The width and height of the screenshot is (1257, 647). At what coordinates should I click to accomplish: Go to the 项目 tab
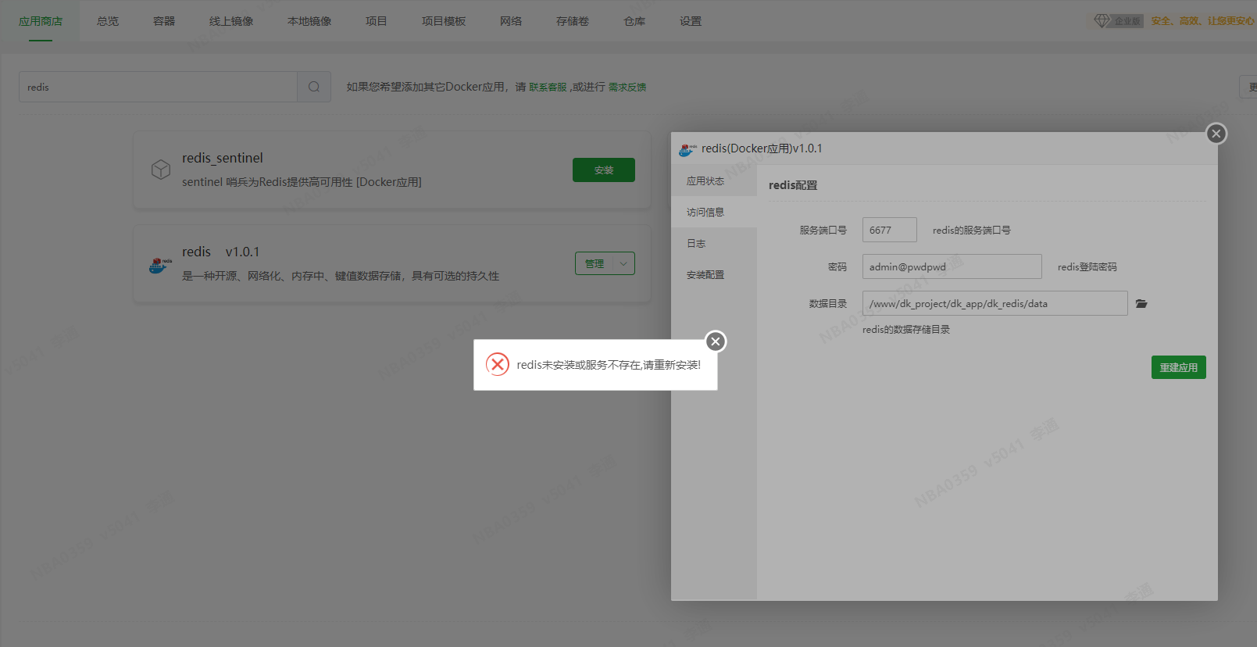coord(377,21)
